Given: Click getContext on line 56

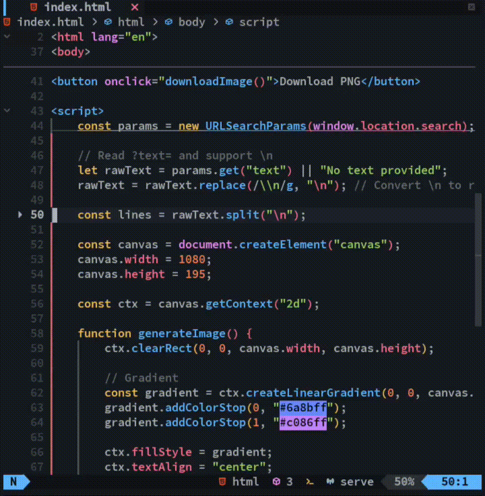Looking at the screenshot, I should (x=239, y=304).
